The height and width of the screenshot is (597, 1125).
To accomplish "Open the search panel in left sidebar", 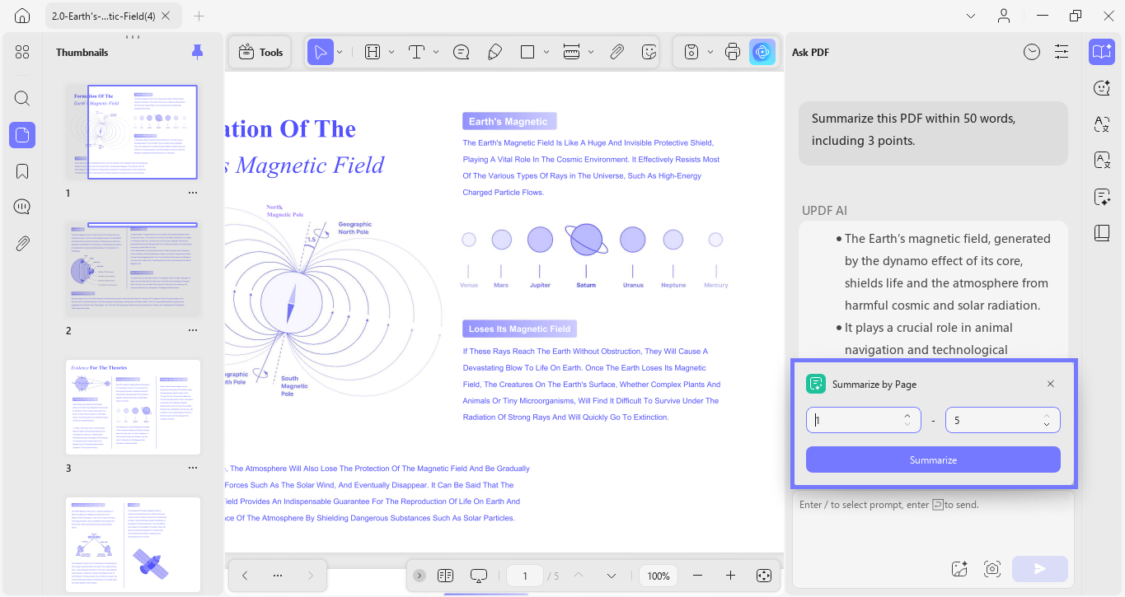I will pos(22,99).
